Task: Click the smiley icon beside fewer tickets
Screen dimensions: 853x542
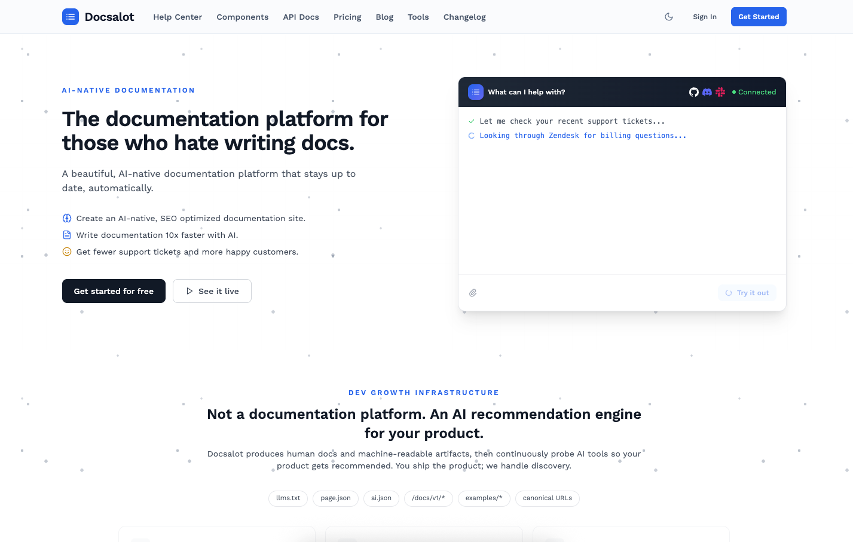Action: 67,252
